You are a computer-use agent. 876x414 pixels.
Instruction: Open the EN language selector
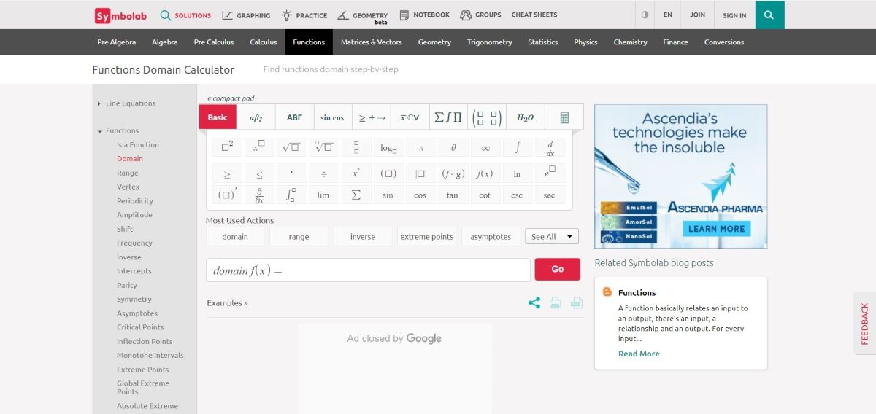coord(668,15)
